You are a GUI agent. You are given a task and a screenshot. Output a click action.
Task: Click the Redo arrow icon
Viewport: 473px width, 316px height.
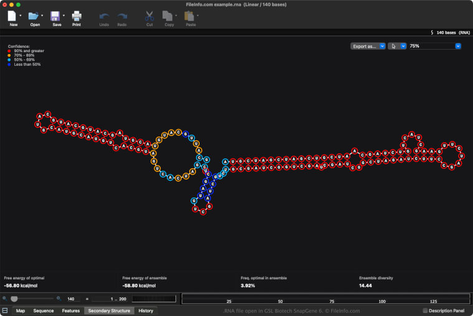(122, 16)
